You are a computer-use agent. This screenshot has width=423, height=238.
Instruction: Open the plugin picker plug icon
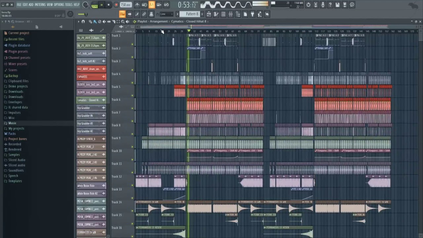tap(252, 14)
